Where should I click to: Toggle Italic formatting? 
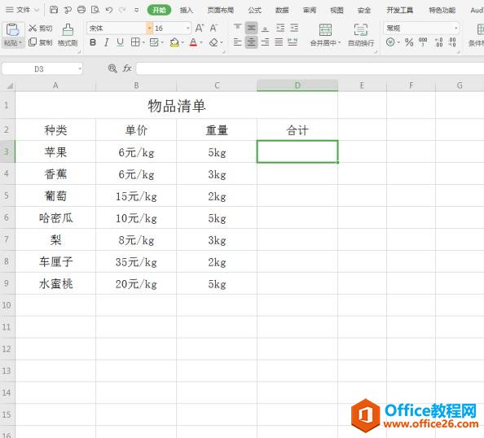pyautogui.click(x=107, y=42)
